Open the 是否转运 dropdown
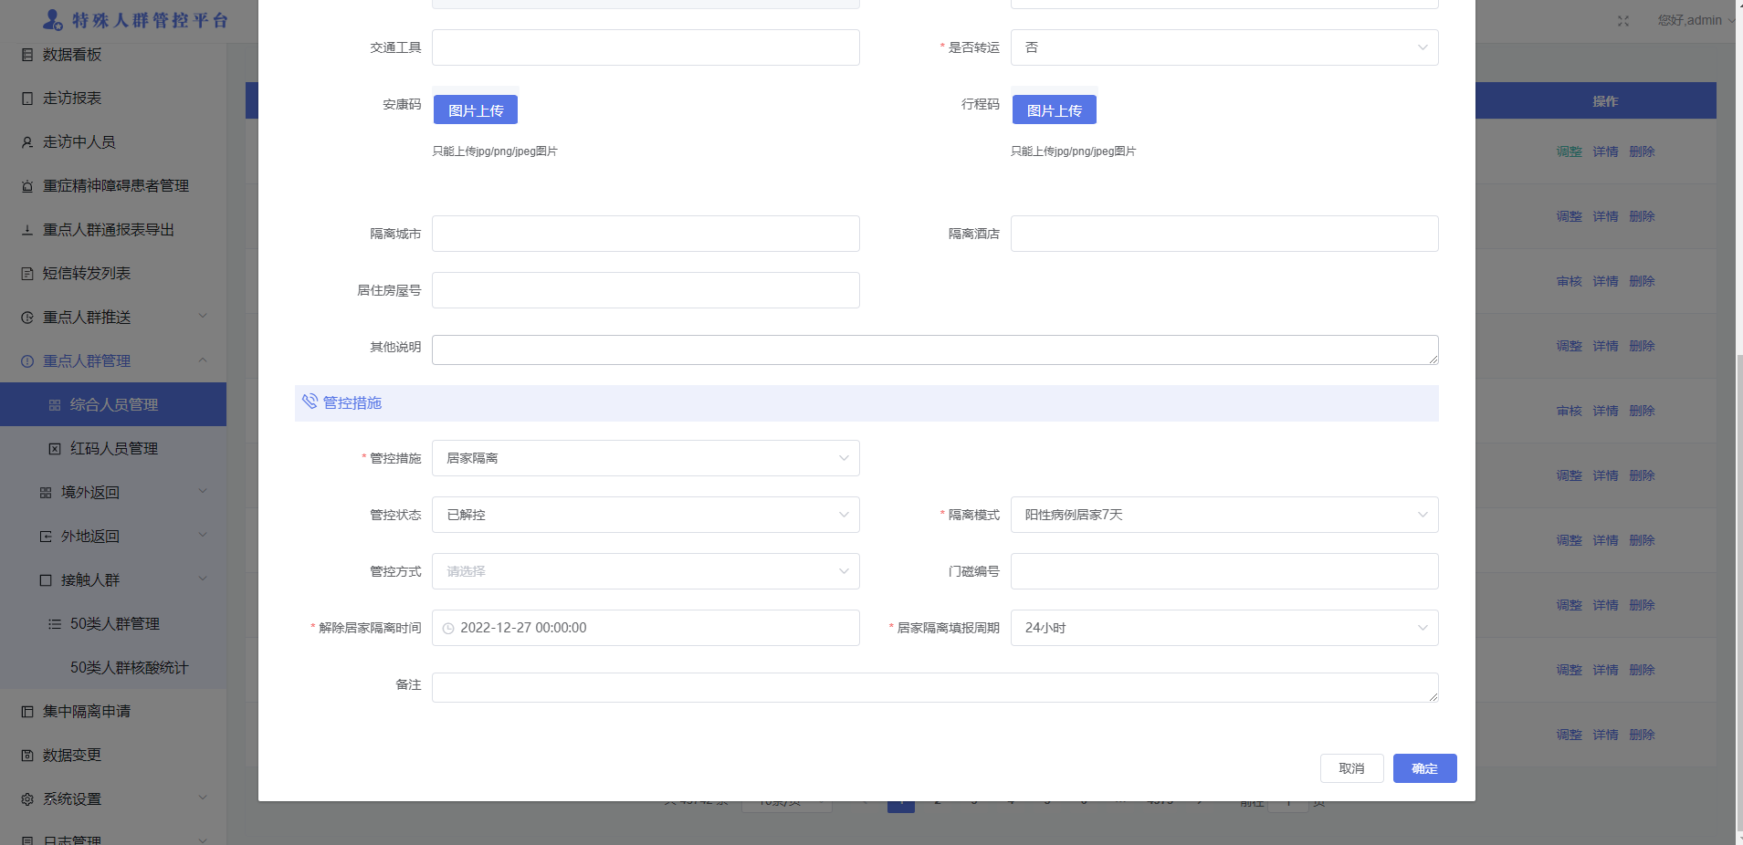1743x845 pixels. tap(1224, 47)
